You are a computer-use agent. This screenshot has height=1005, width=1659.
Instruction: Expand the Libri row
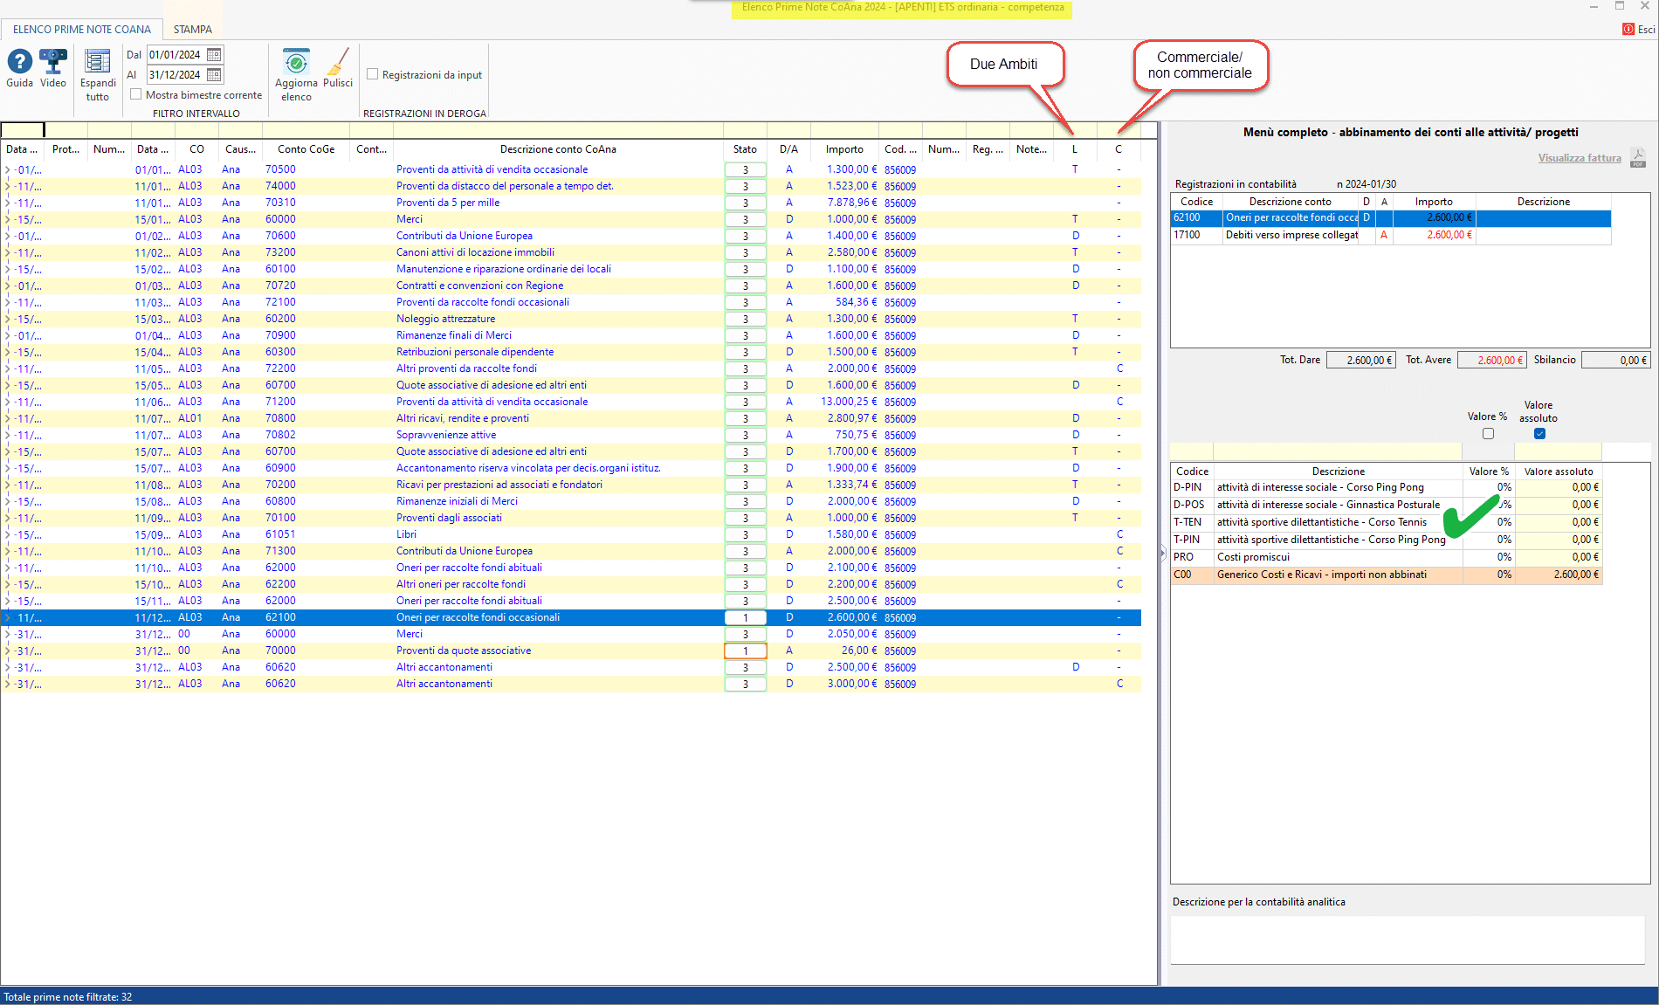(7, 534)
